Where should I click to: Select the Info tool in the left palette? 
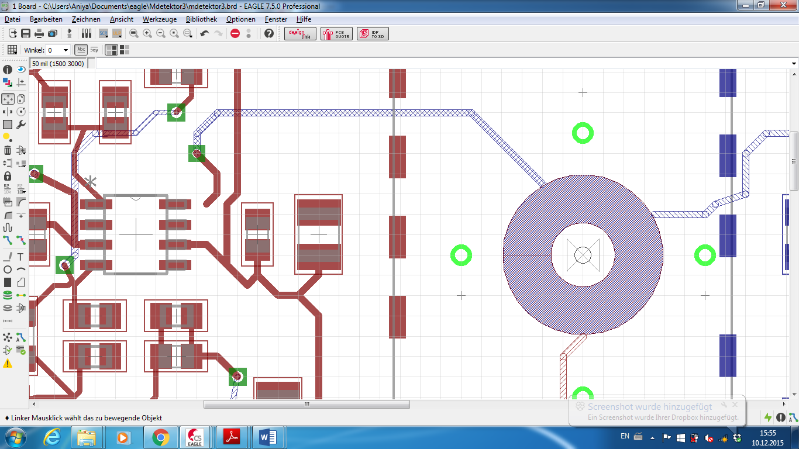pos(8,70)
